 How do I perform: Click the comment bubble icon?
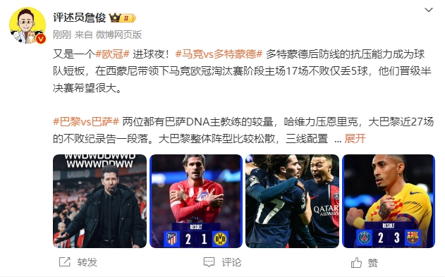pyautogui.click(x=209, y=262)
